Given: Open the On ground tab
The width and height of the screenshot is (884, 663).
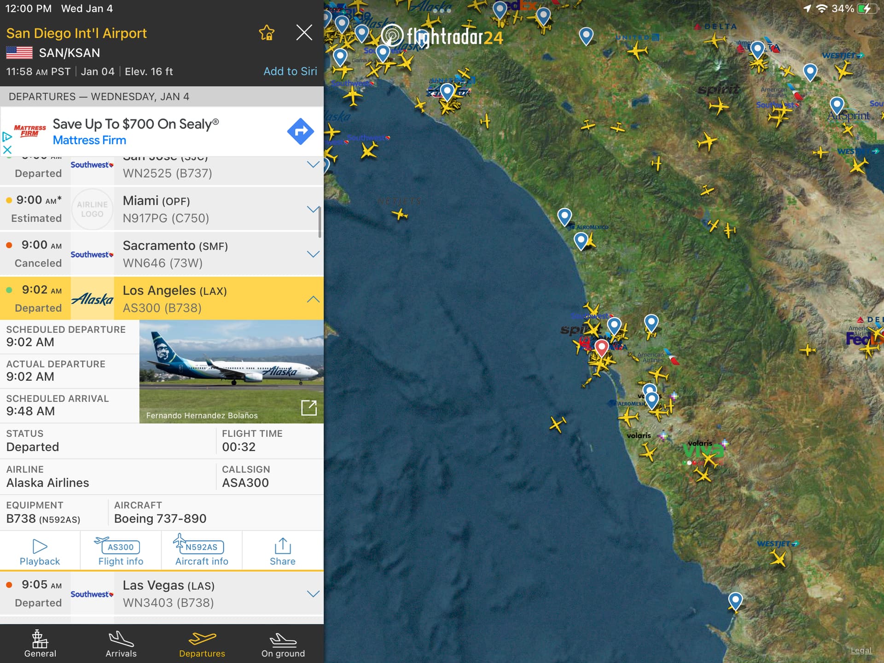Looking at the screenshot, I should [283, 644].
